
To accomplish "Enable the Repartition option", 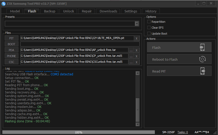I will 149,22.
